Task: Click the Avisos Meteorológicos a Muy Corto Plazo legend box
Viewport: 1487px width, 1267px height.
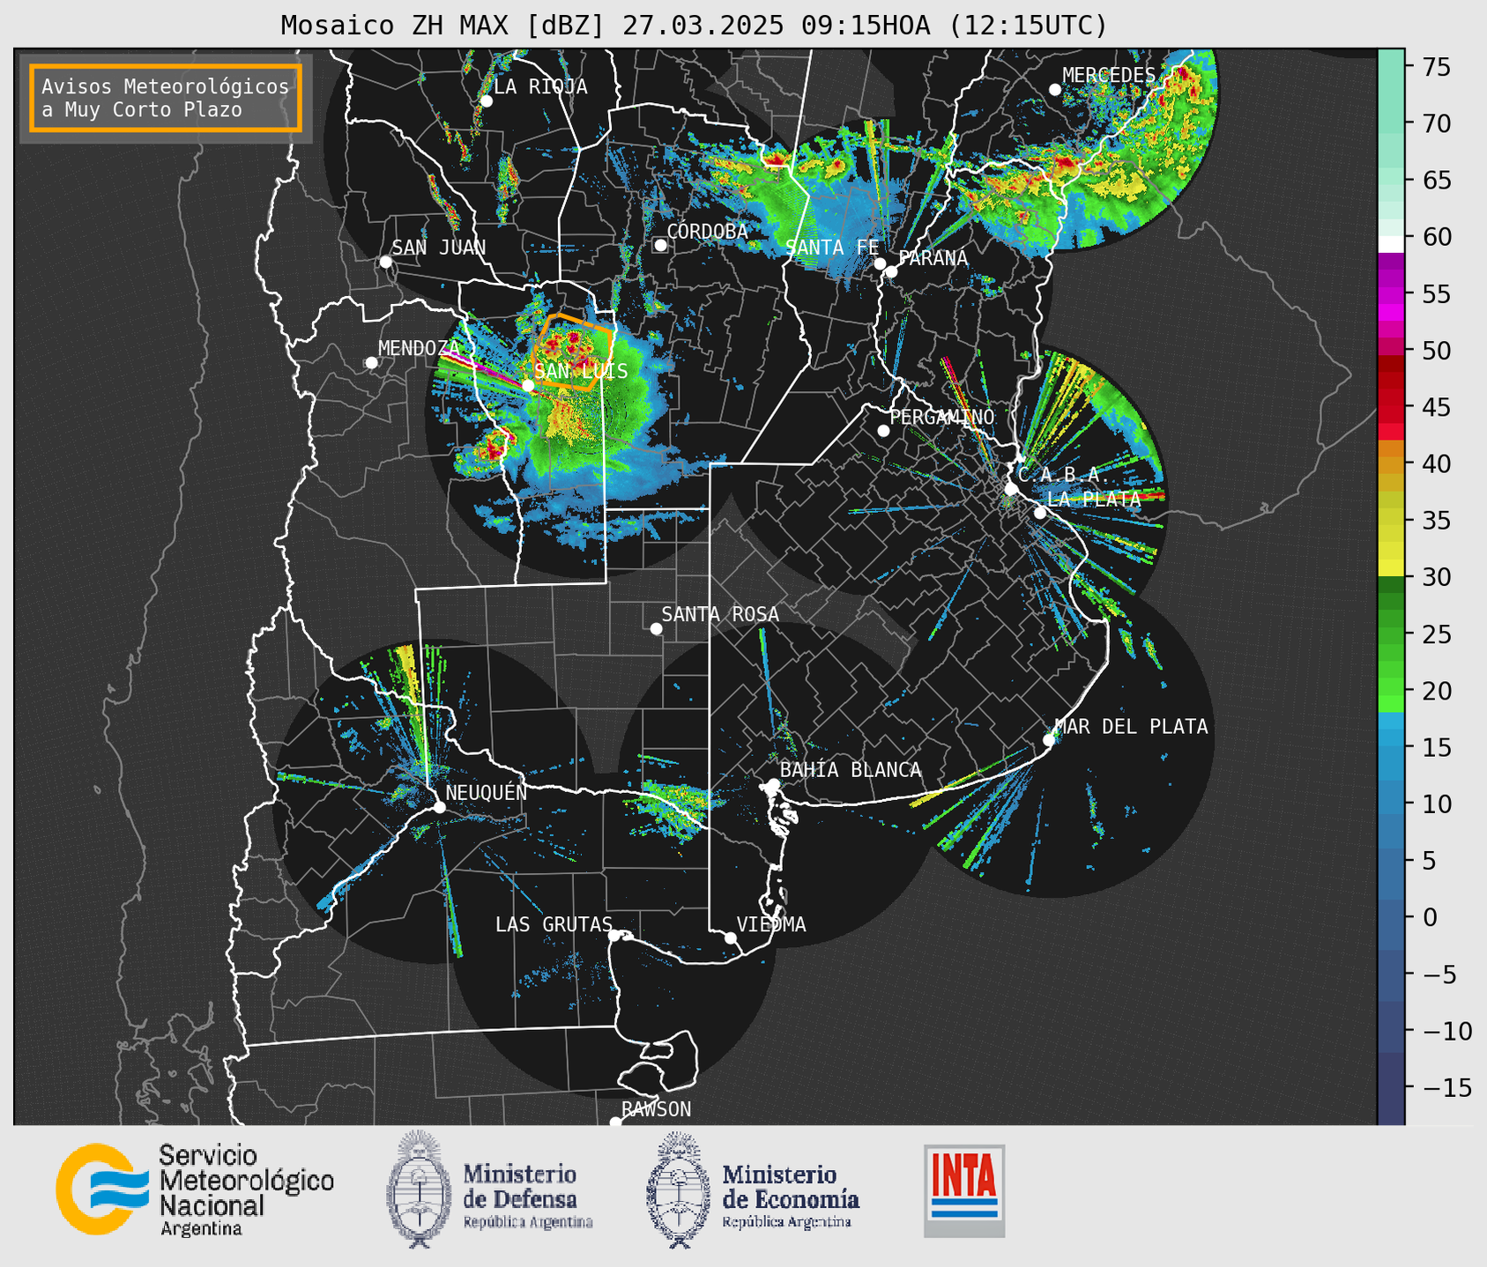Action: (x=166, y=98)
